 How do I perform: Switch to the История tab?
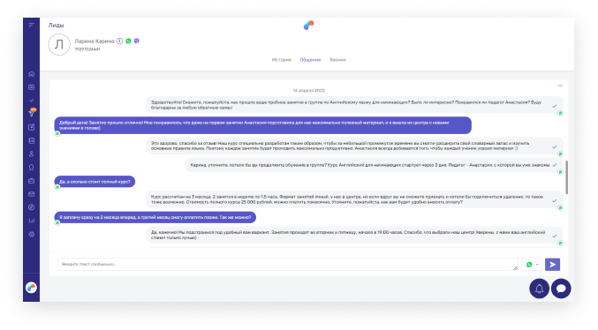(282, 60)
